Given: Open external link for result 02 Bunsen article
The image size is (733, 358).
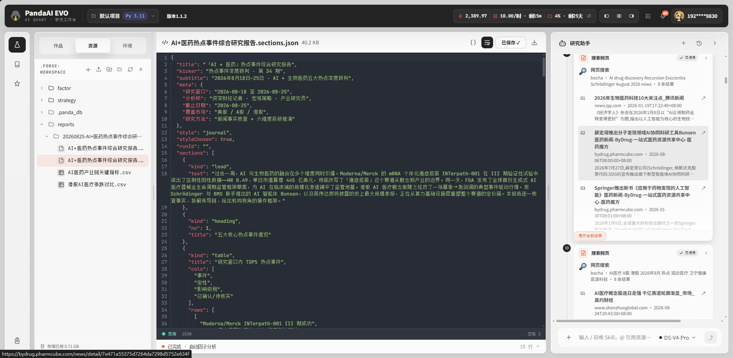Looking at the screenshot, I should point(703,133).
